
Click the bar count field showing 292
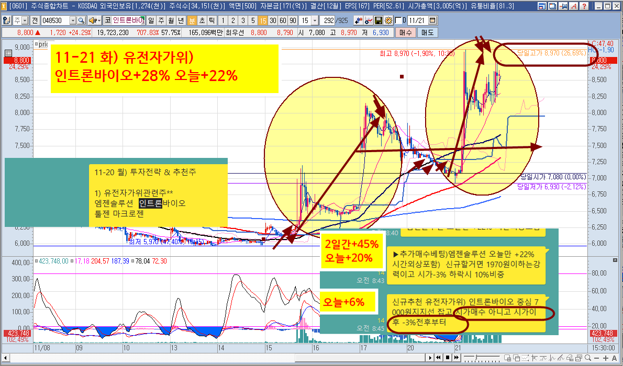(x=328, y=20)
